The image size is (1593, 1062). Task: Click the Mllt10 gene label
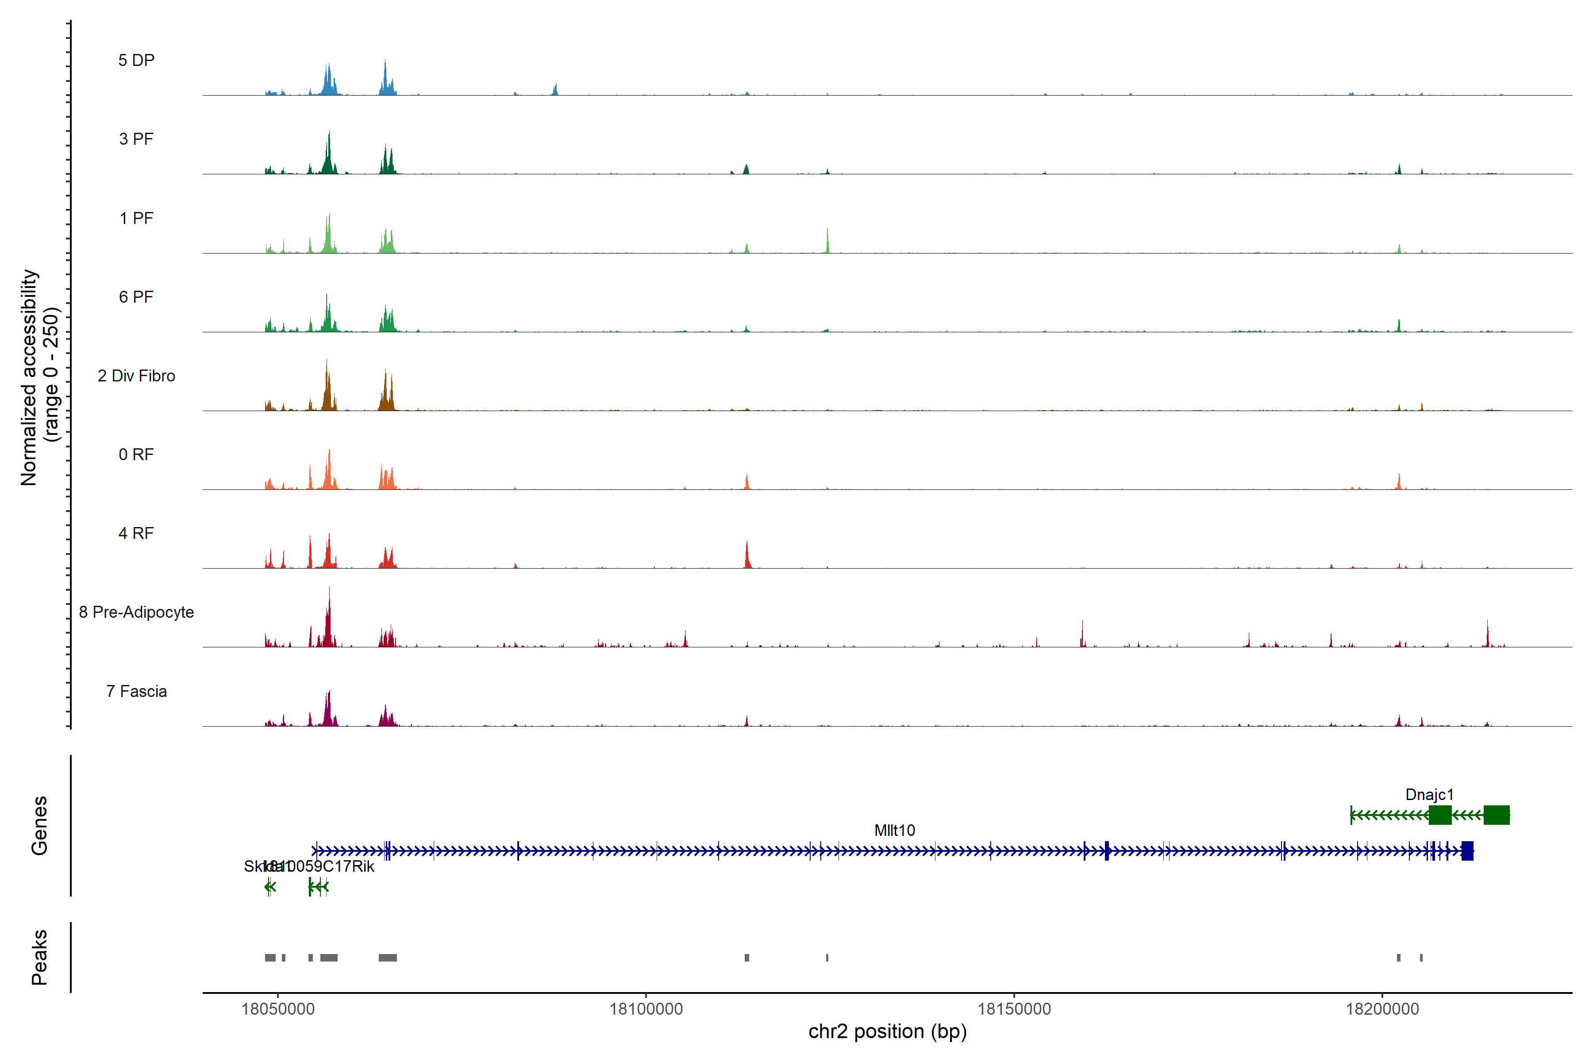click(x=894, y=831)
